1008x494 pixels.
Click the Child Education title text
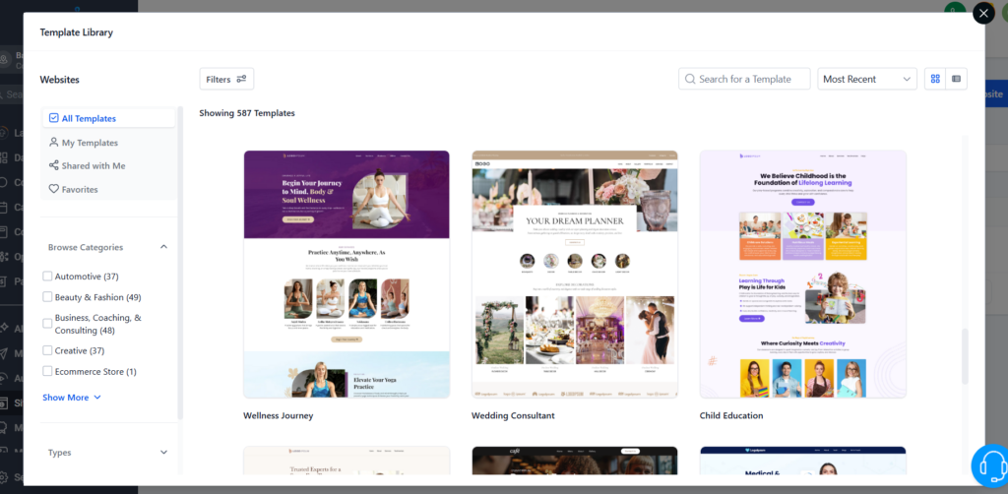[x=731, y=415]
